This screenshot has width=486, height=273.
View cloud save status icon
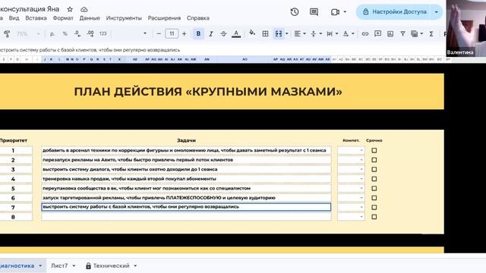click(84, 9)
